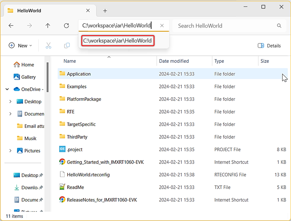
Task: Click the search magnifier icon
Action: pyautogui.click(x=279, y=26)
